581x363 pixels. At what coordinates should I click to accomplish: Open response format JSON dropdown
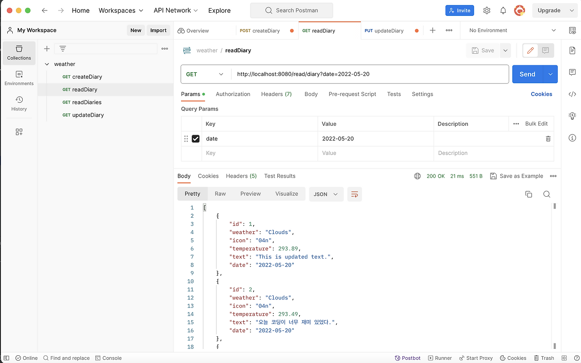click(x=326, y=194)
